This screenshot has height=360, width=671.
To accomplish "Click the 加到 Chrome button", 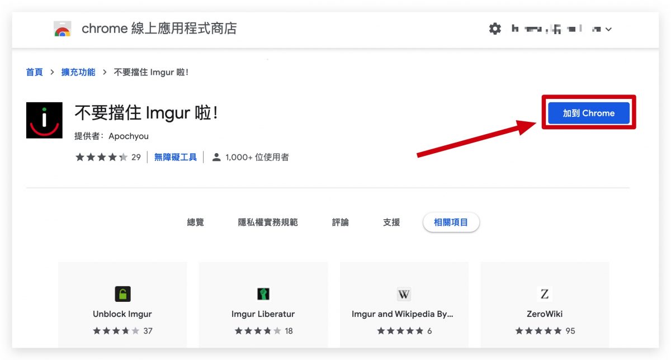I will click(x=589, y=113).
